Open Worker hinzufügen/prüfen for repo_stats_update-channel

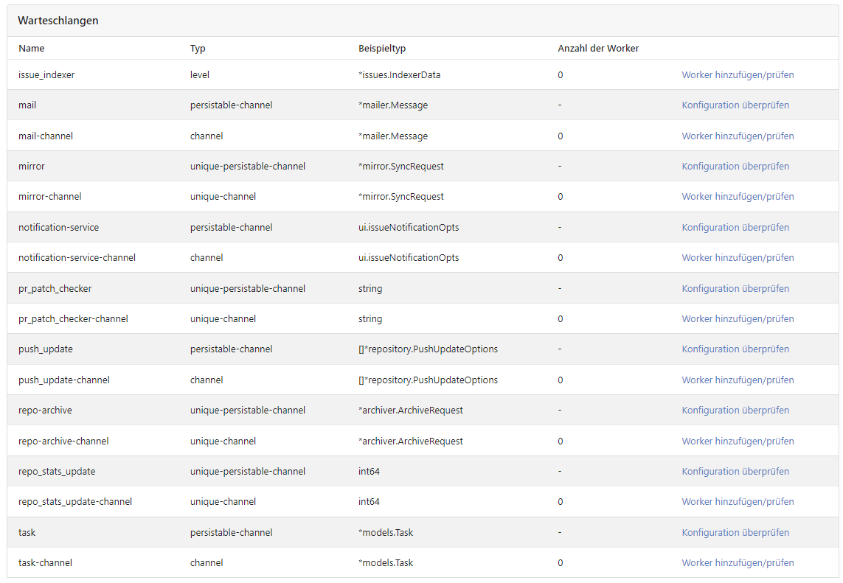pos(738,501)
